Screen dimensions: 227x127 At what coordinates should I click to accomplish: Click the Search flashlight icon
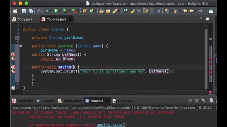[x=115, y=11]
